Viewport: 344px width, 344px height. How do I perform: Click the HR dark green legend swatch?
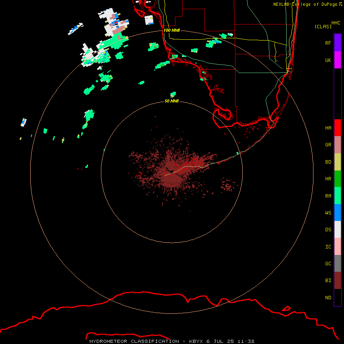[x=338, y=179]
